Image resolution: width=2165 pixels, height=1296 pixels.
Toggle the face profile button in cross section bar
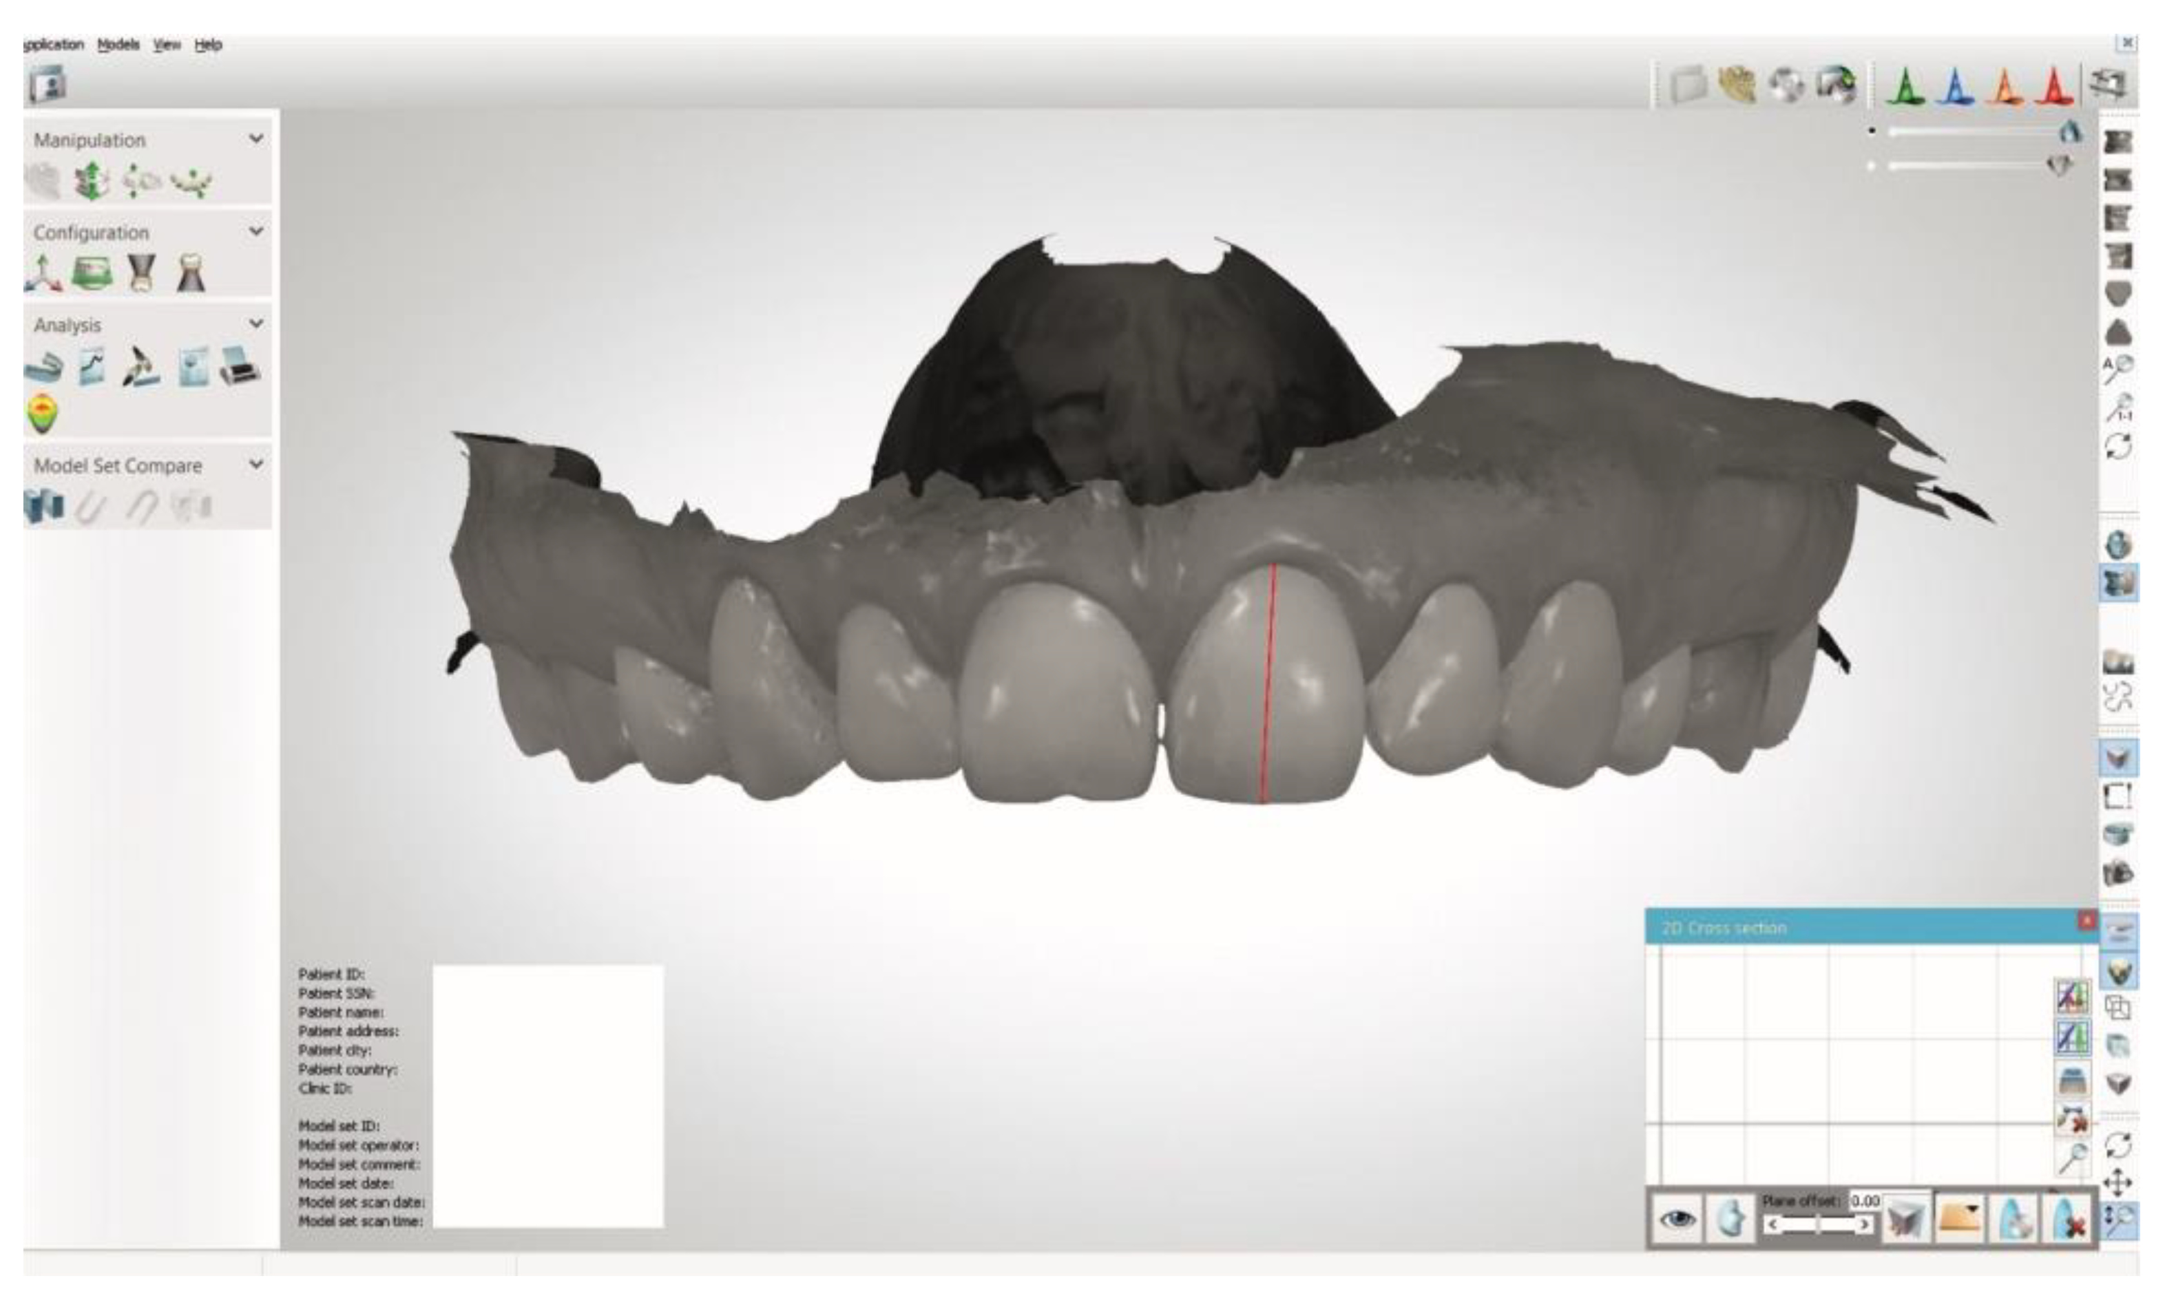1729,1219
